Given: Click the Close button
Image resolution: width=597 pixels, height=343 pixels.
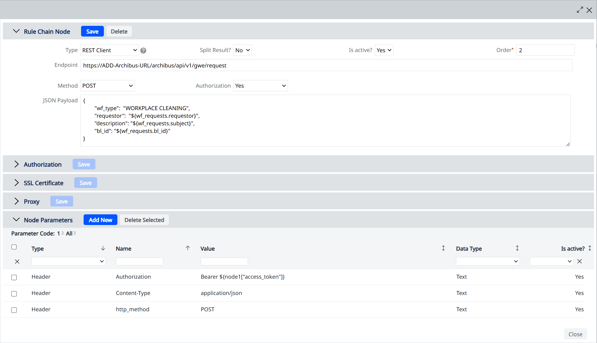Looking at the screenshot, I should [x=575, y=334].
